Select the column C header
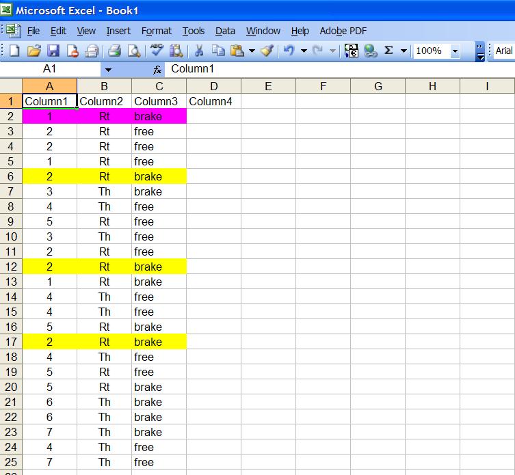515x475 pixels. [159, 86]
